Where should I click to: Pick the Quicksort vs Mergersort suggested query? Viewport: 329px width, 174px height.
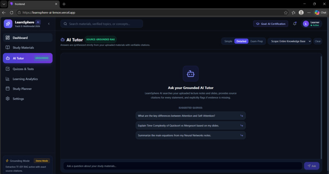point(191,125)
